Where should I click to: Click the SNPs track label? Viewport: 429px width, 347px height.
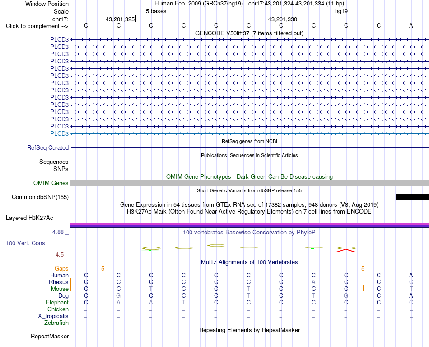61,169
